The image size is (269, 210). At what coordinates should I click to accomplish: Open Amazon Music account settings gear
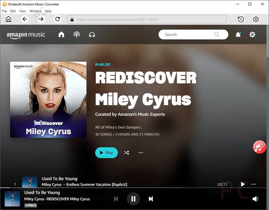tap(252, 35)
